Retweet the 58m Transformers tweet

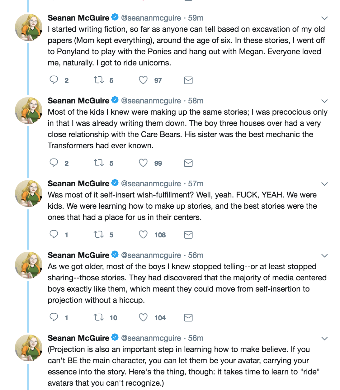click(99, 163)
